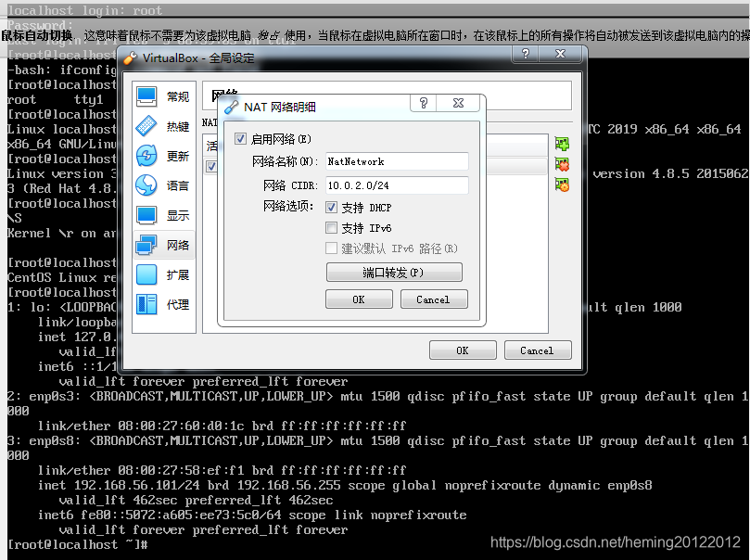The width and height of the screenshot is (750, 560).
Task: Toggle the active checkbox in NAT networks list
Action: click(x=211, y=166)
